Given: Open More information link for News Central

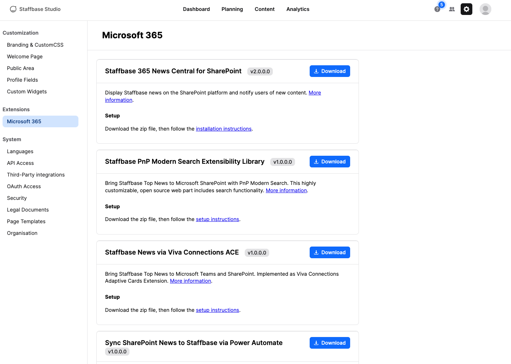Looking at the screenshot, I should coord(315,93).
